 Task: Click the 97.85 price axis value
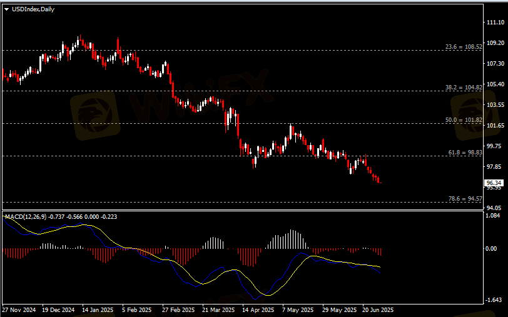pyautogui.click(x=494, y=166)
